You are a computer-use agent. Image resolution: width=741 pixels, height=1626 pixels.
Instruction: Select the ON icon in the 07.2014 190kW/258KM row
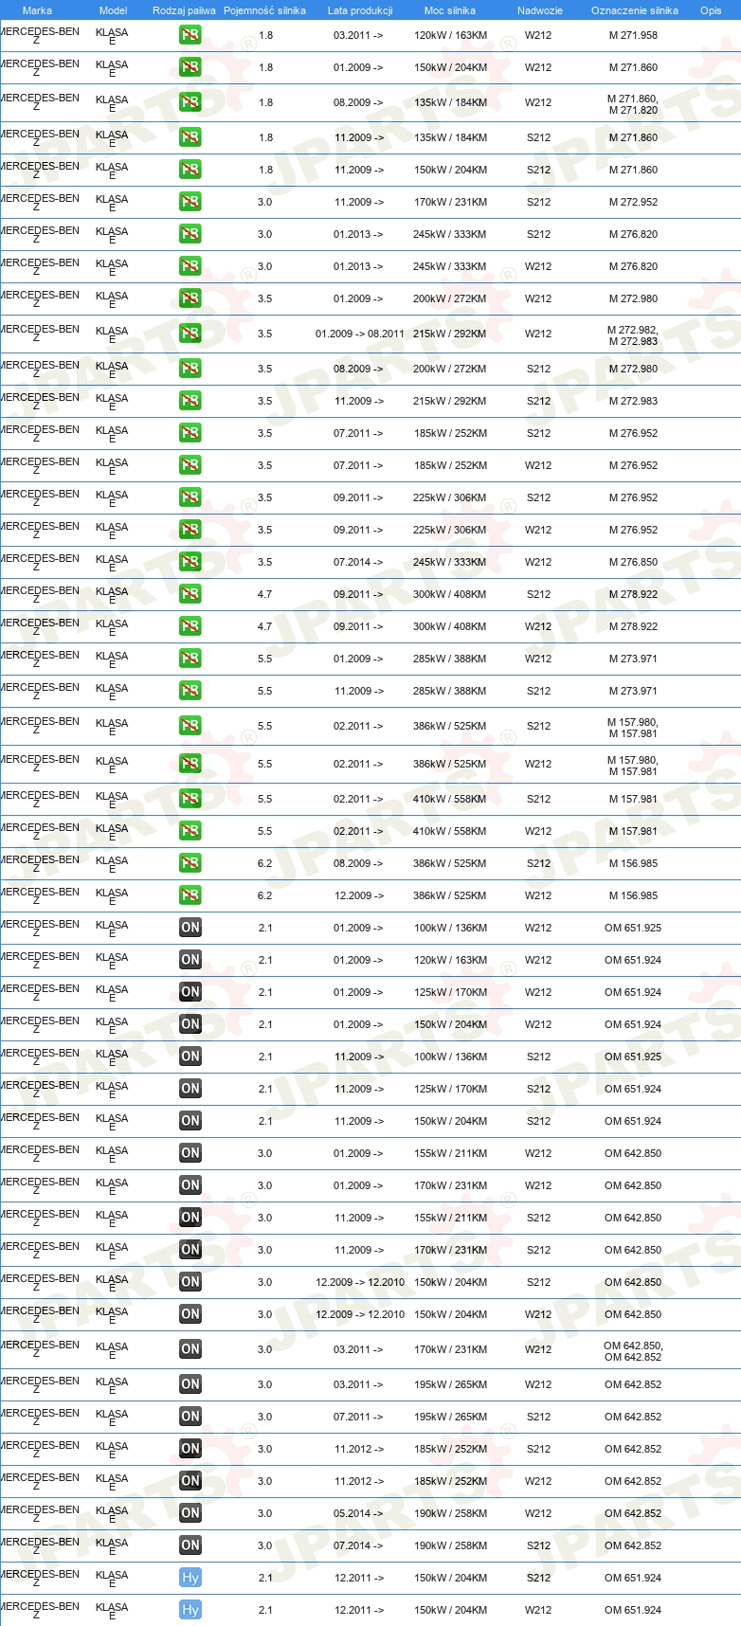click(x=190, y=1545)
